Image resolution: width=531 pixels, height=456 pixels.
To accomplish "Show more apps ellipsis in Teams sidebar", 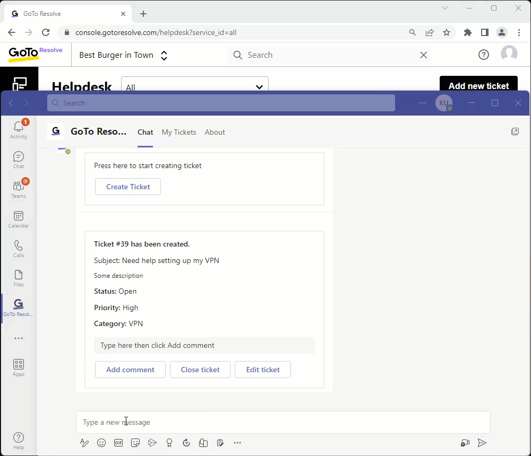I will pos(19,338).
